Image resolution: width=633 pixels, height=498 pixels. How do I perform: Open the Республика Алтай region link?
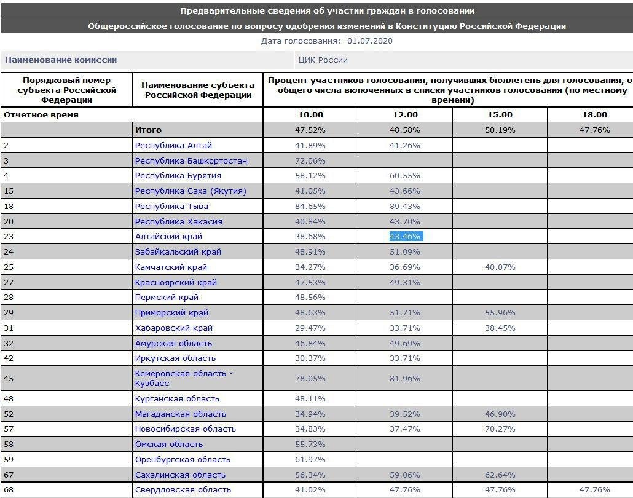(x=173, y=145)
